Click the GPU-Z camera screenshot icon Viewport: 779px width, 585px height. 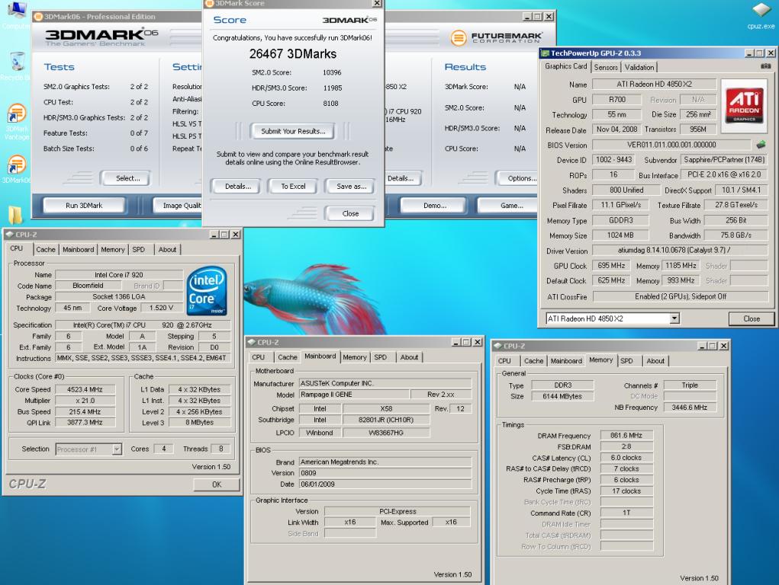click(765, 66)
